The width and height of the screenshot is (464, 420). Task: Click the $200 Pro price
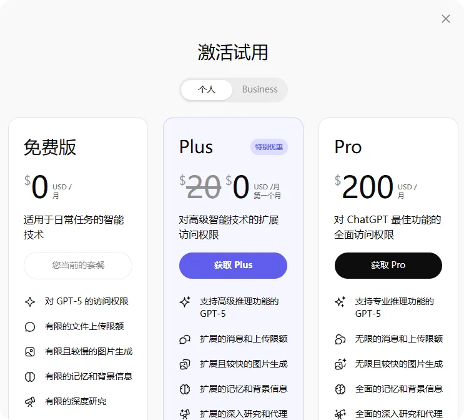pos(364,187)
